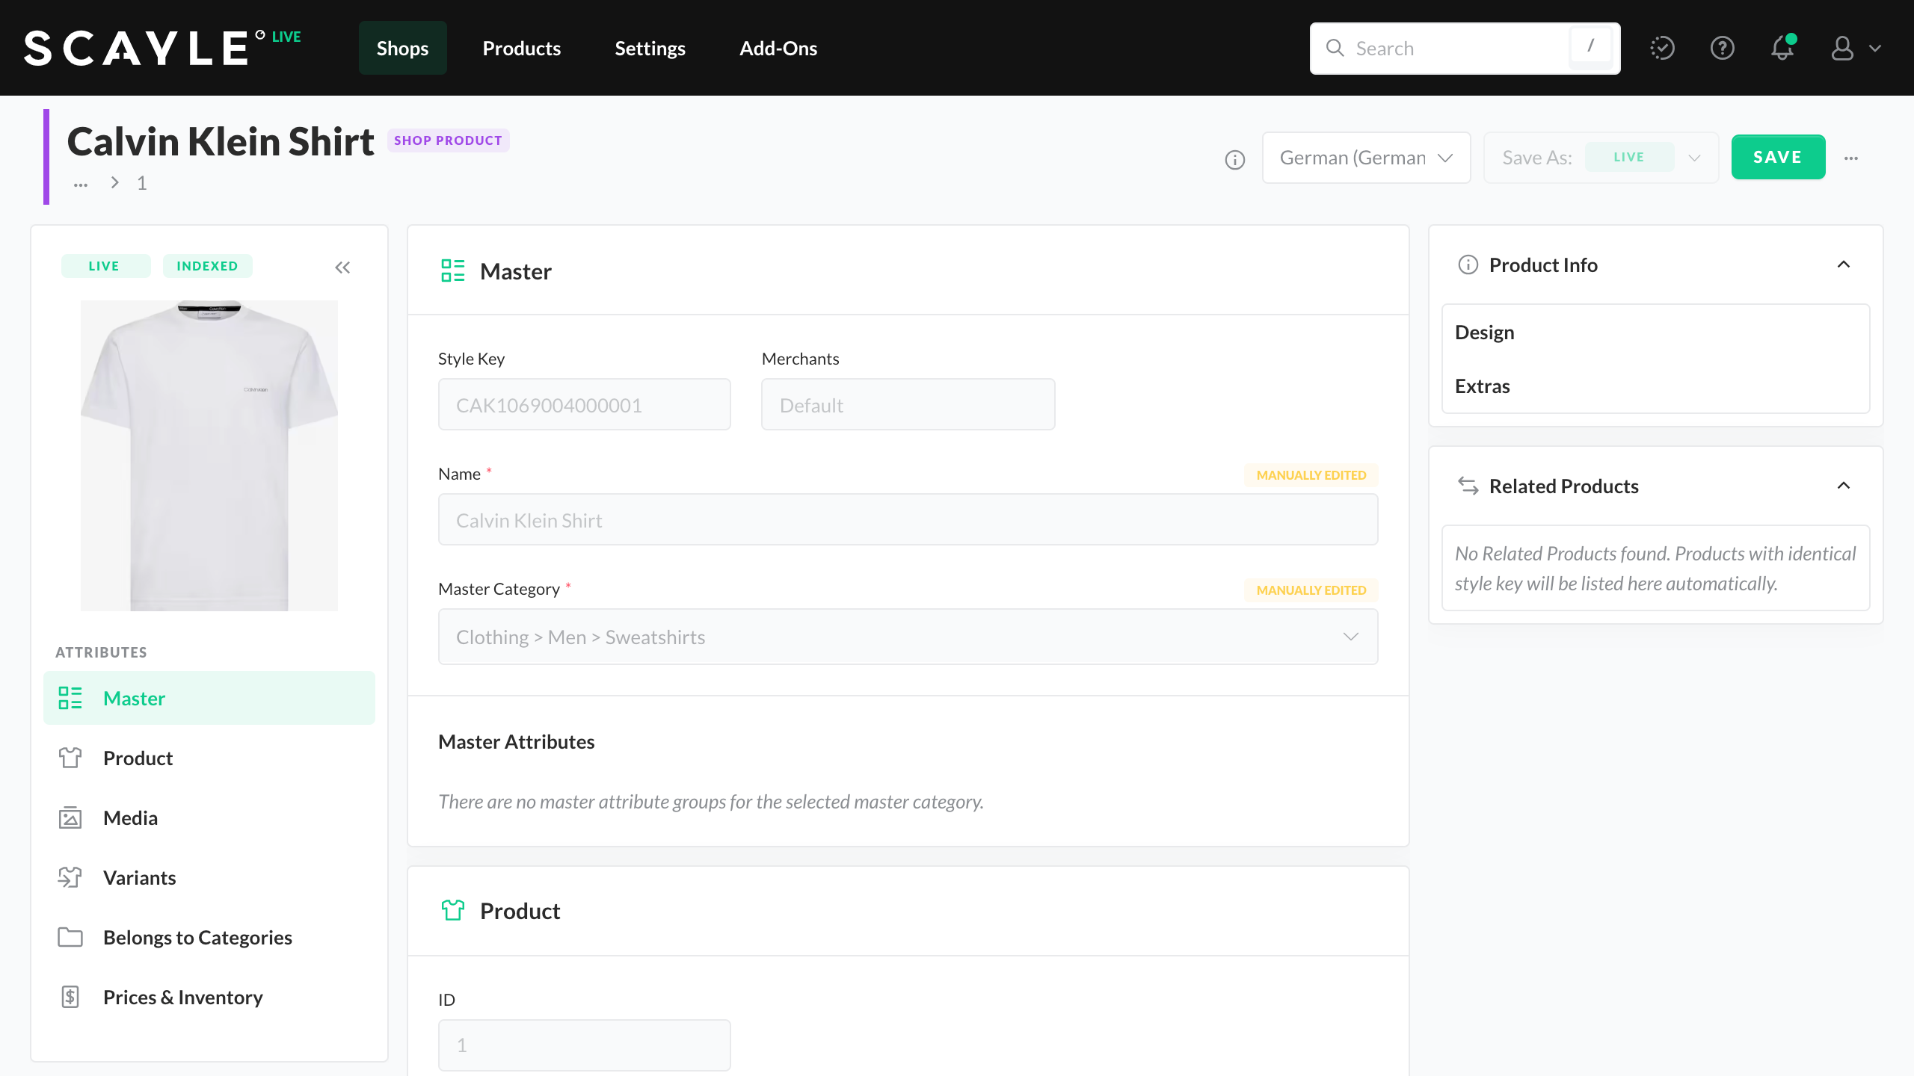
Task: Open the German language dropdown
Action: (x=1366, y=158)
